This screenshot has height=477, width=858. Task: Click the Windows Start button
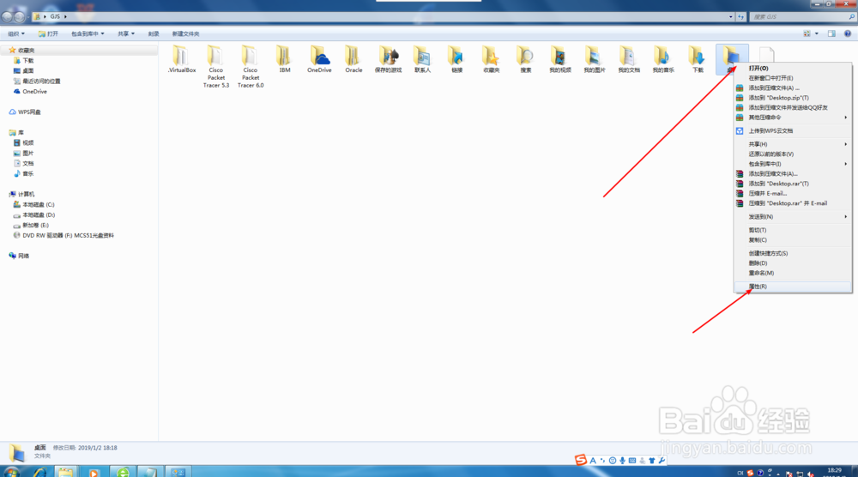tap(11, 472)
